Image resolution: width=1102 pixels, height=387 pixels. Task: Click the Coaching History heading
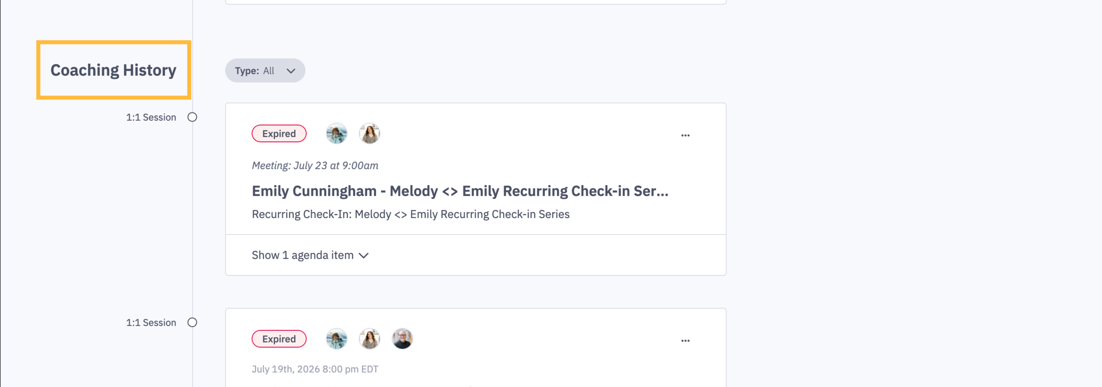click(114, 70)
